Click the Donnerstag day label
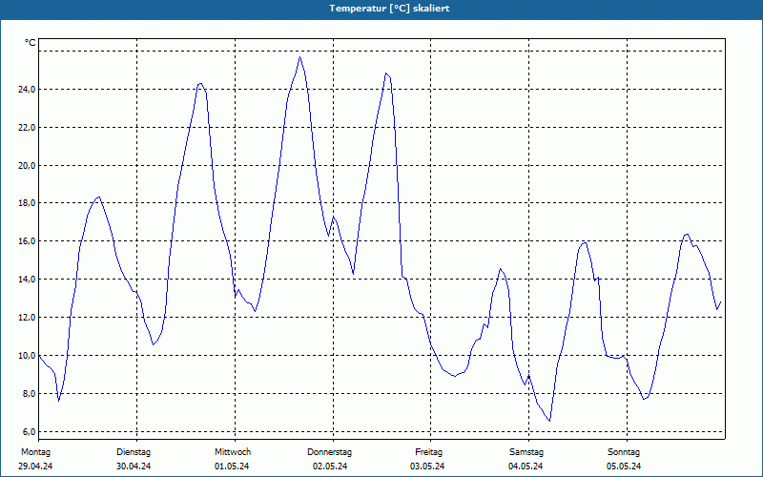Screen dimensions: 763x477 coord(329,452)
